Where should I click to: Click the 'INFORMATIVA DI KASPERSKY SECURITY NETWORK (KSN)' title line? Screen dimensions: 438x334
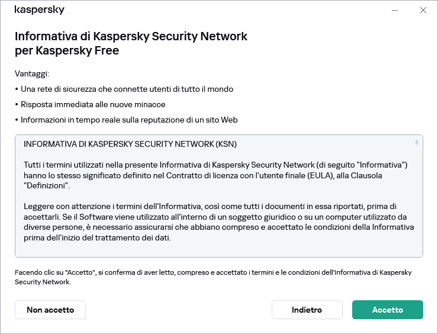(130, 144)
